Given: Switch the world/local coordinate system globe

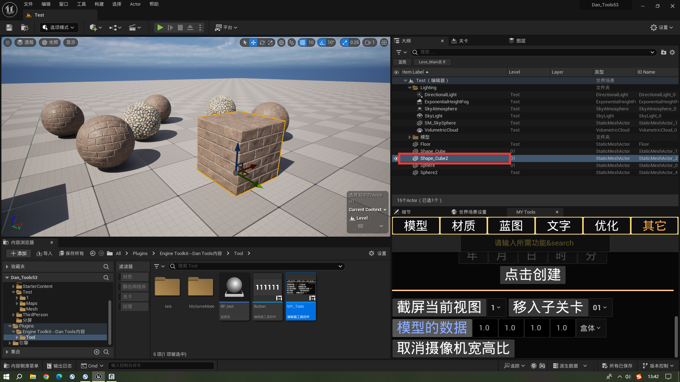Looking at the screenshot, I should click(281, 42).
